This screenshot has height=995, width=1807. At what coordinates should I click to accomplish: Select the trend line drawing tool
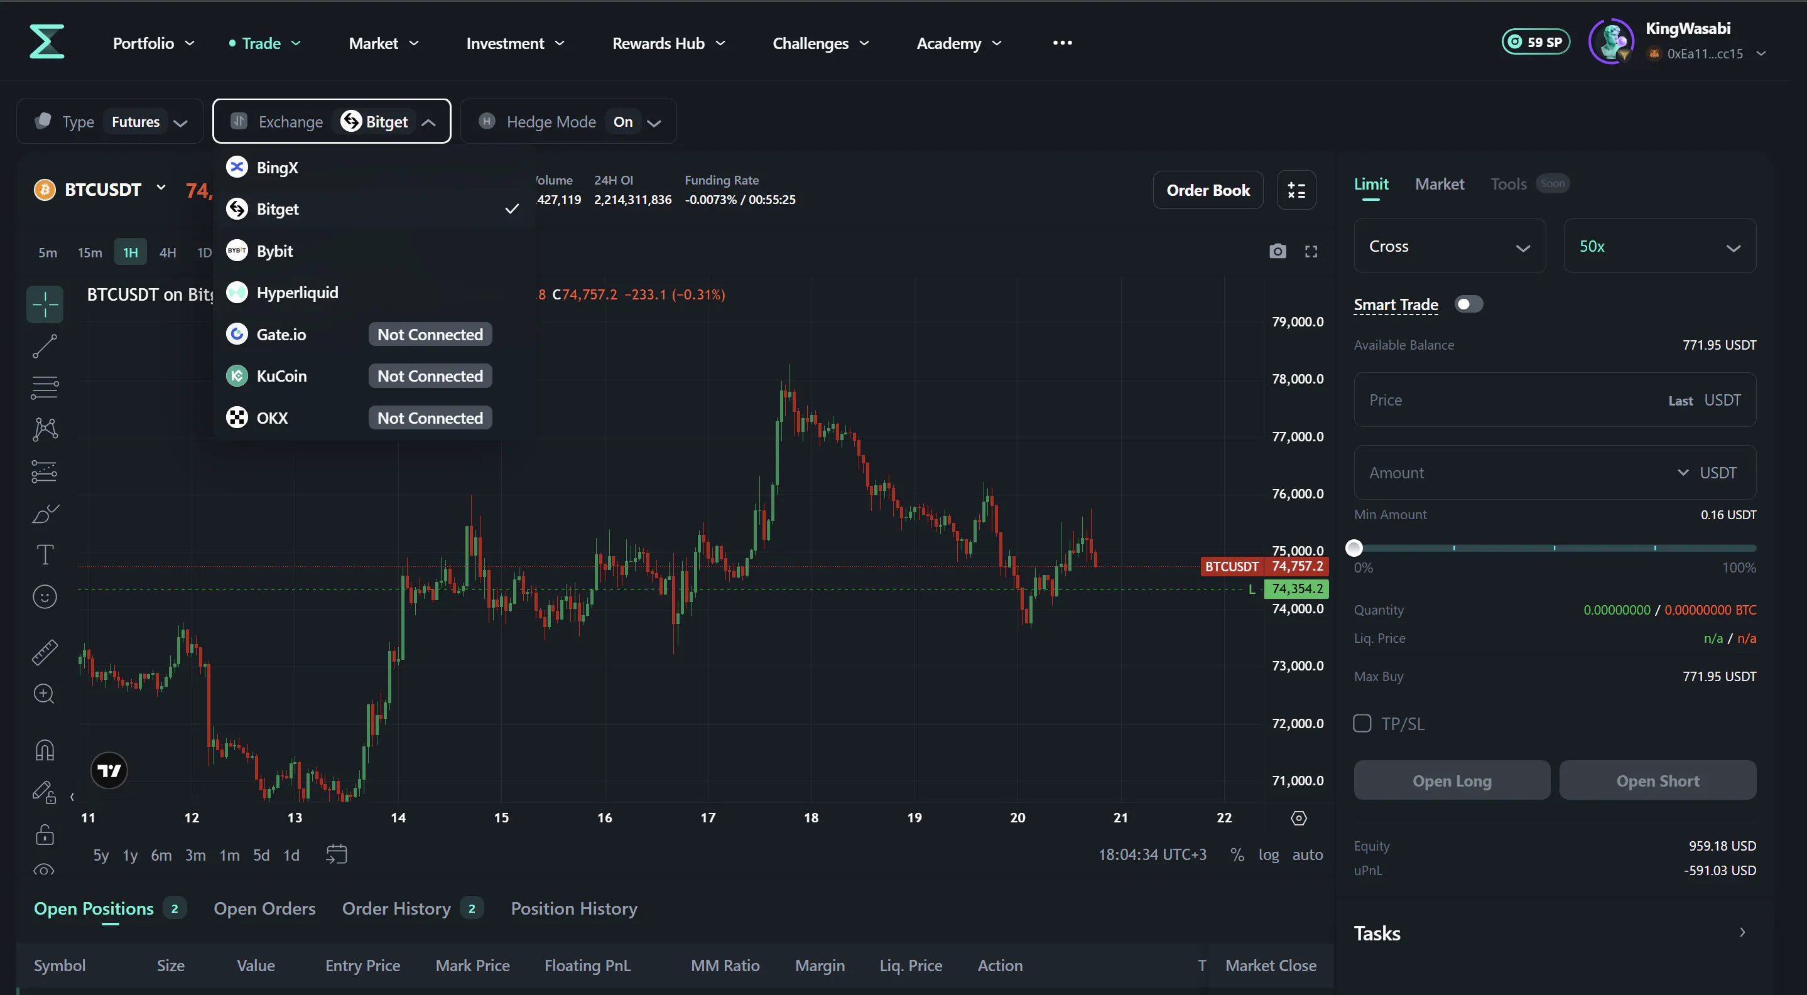click(x=45, y=347)
